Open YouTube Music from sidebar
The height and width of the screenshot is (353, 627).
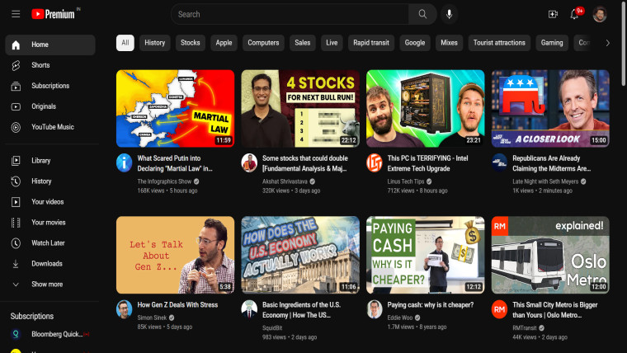click(50, 127)
